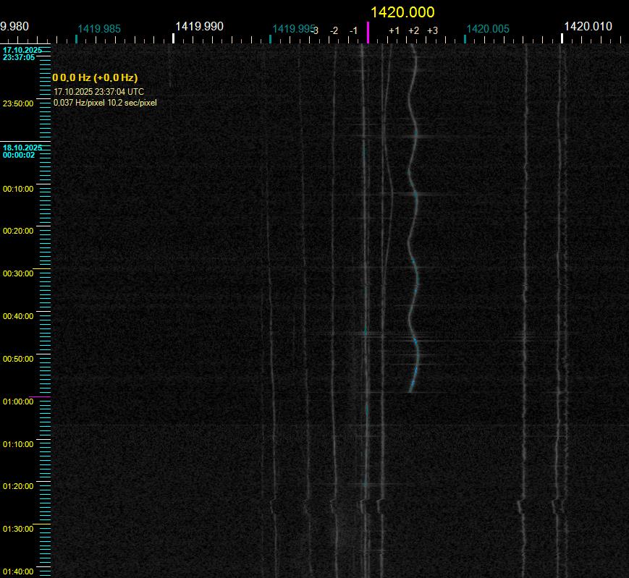Select the 01:30:00 time axis label
629x578 pixels.
coord(18,530)
